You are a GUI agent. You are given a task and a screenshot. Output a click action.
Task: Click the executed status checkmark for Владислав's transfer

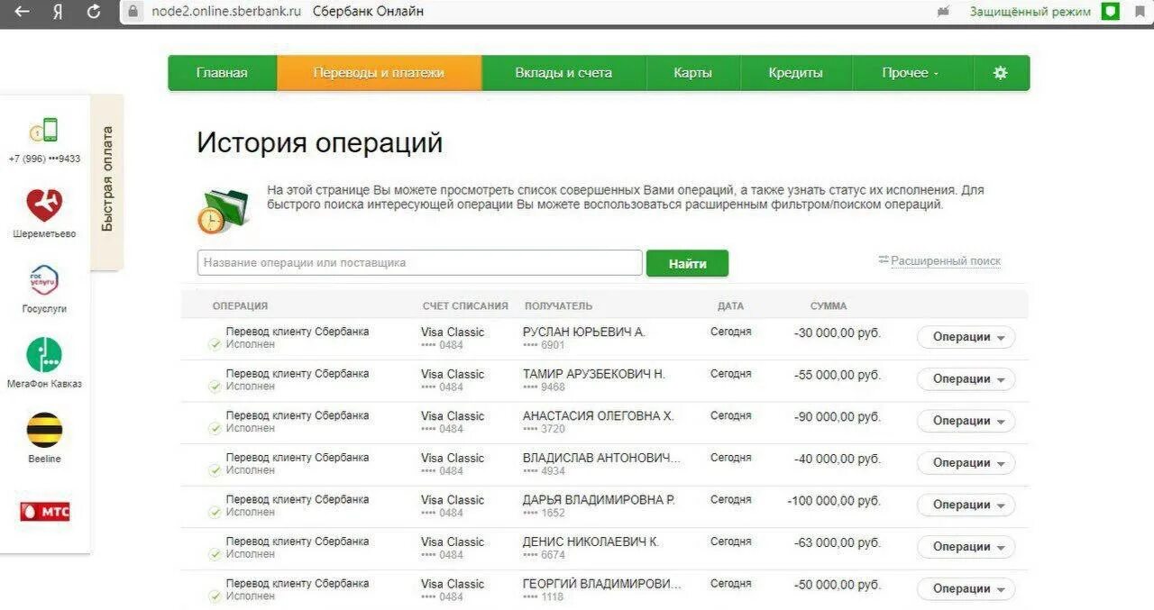coord(215,470)
